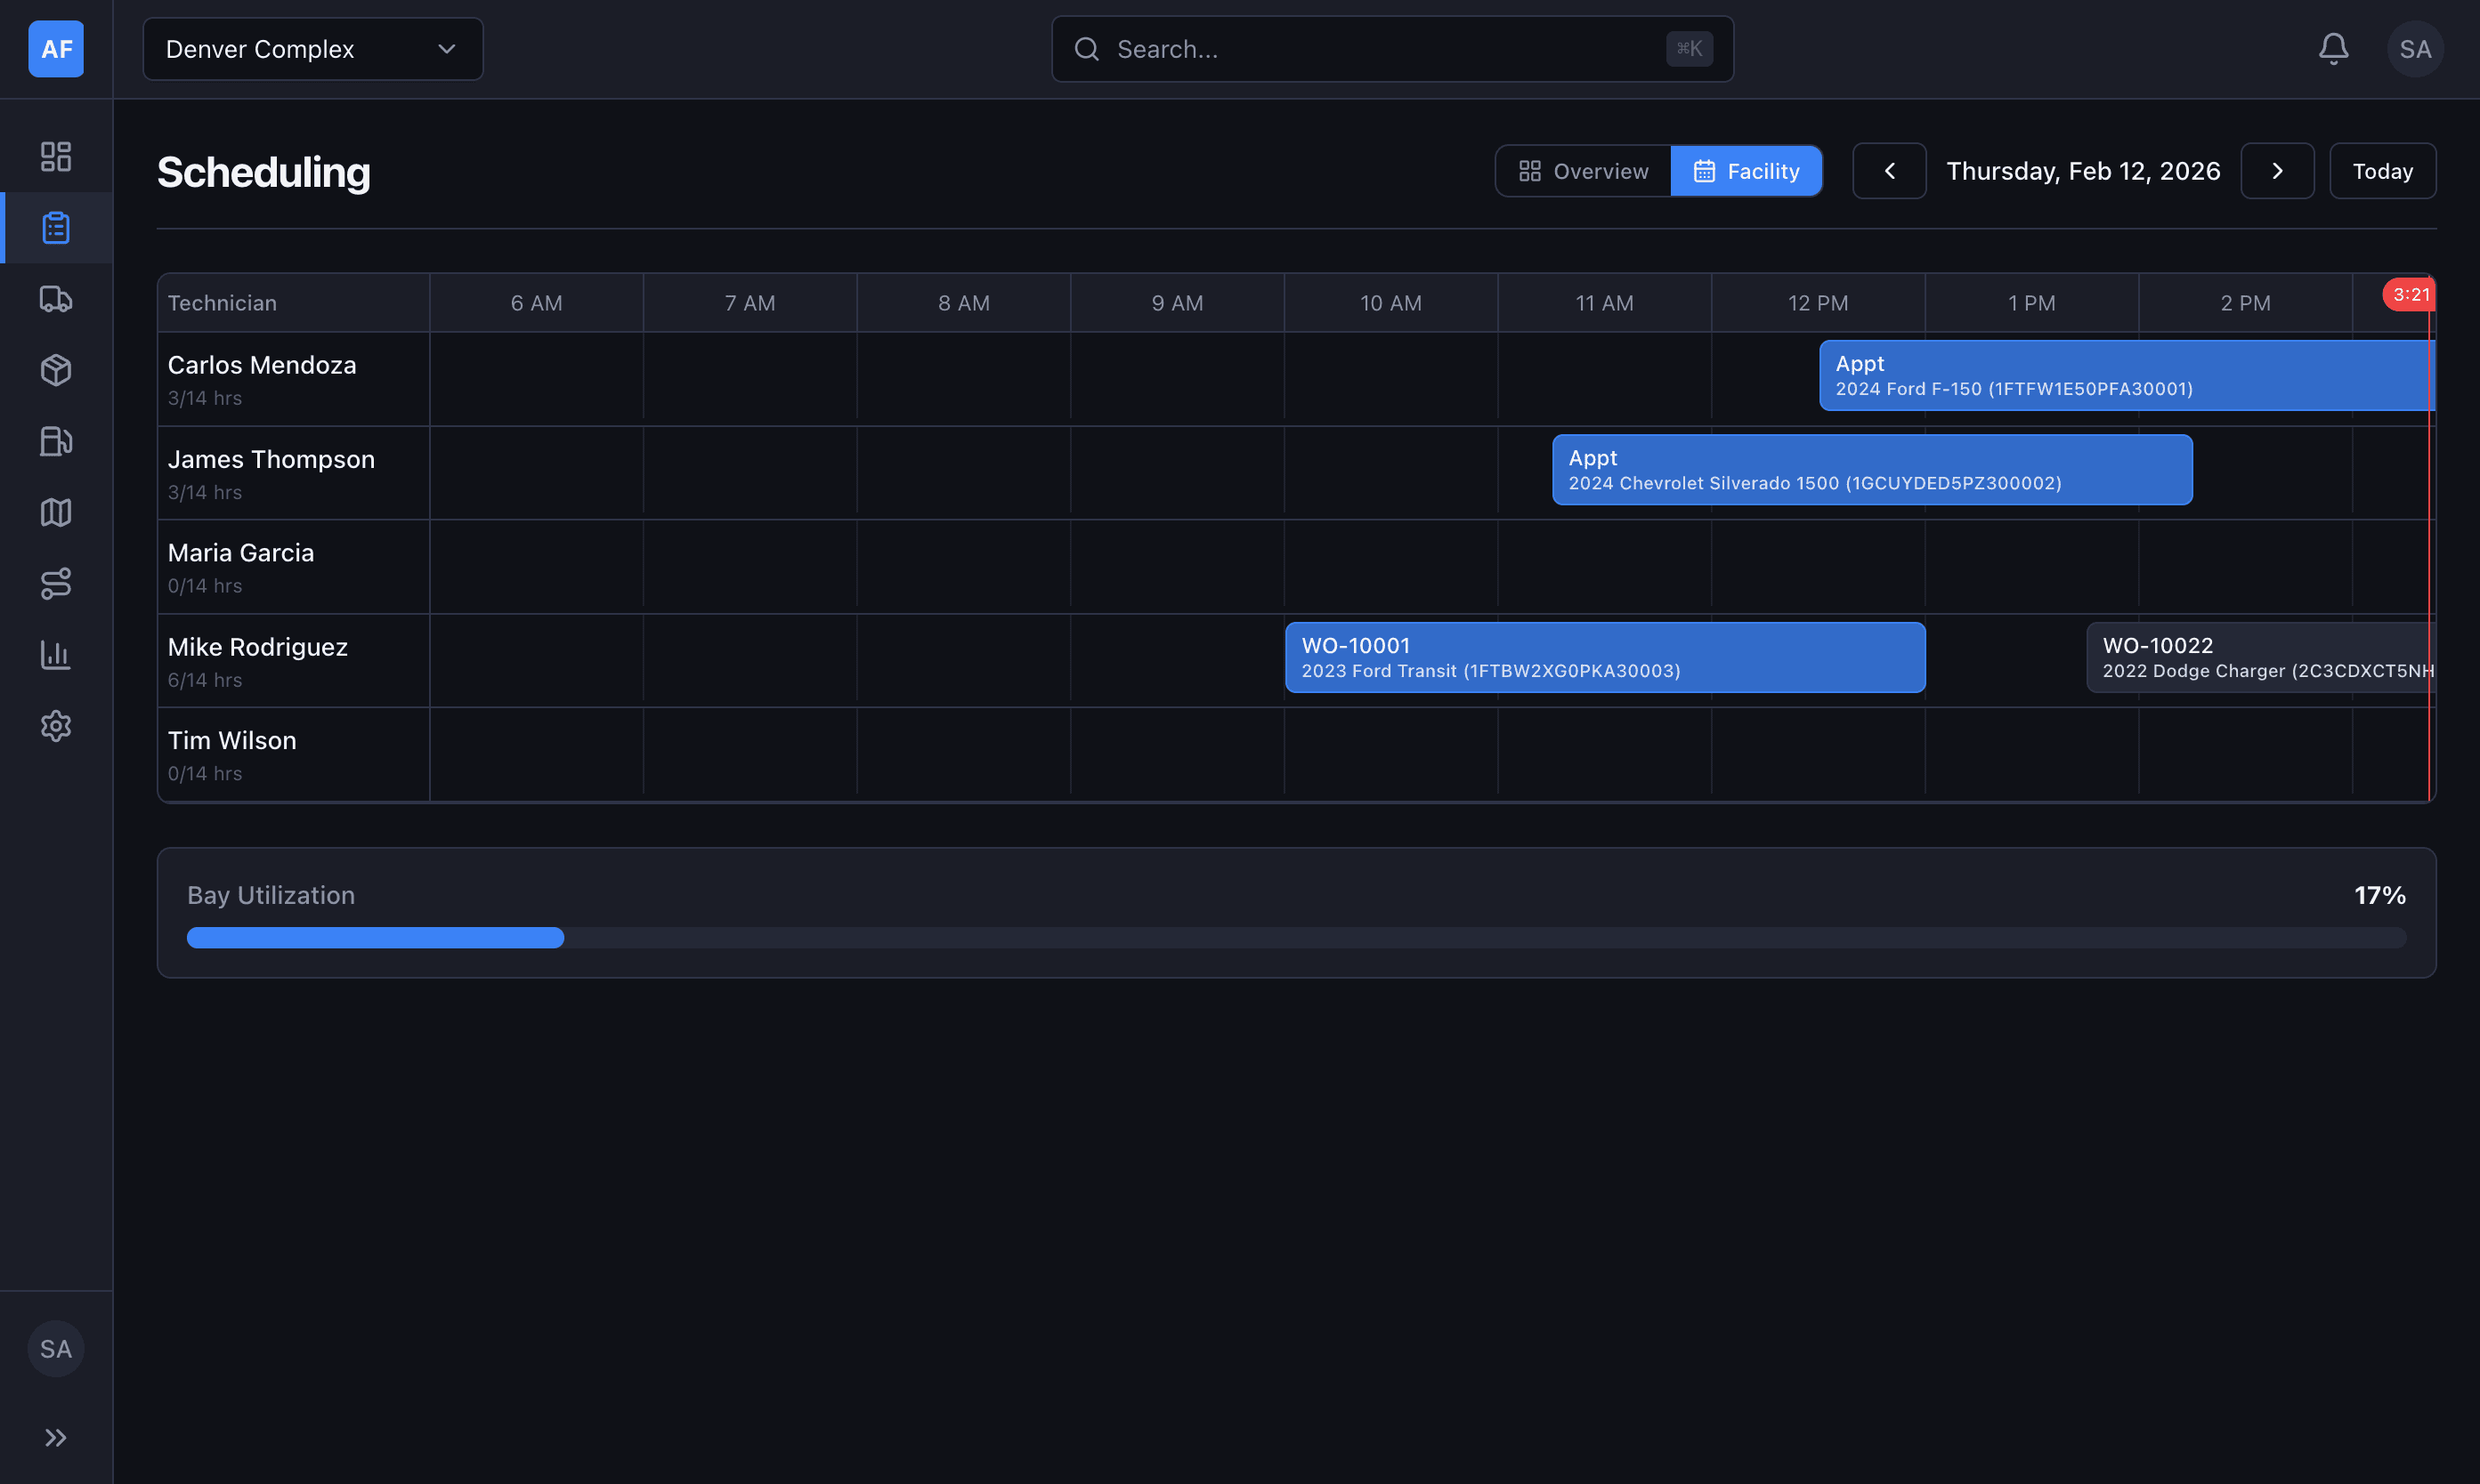Viewport: 2480px width, 1484px height.
Task: Open the truck vehicles icon in sidebar
Action: click(56, 298)
